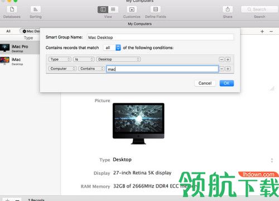Open the Desktop value dropdown

118,59
